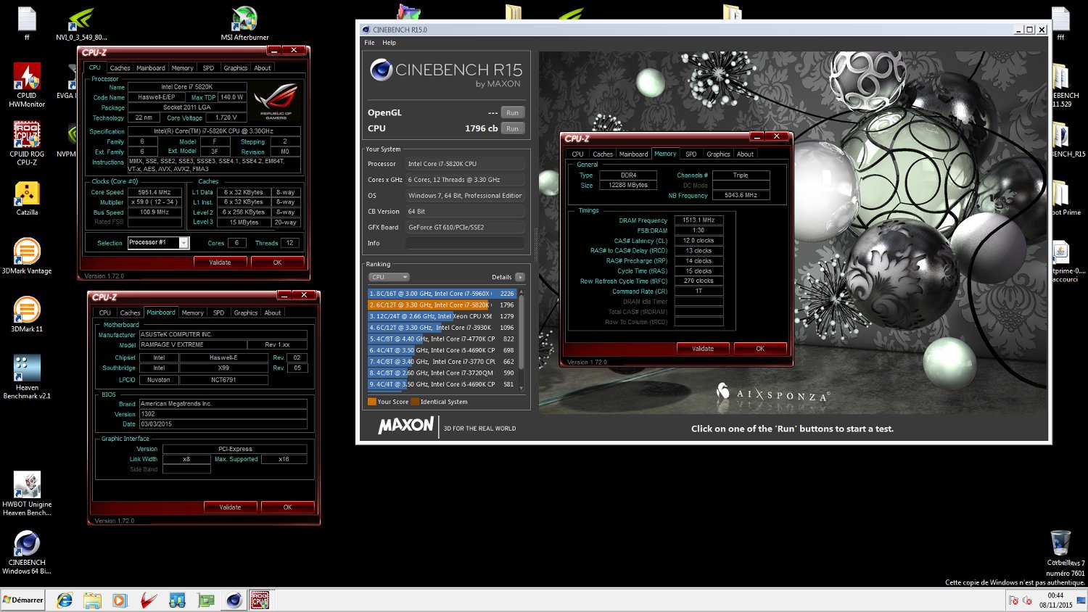The height and width of the screenshot is (612, 1088).
Task: Click the Action Center flag tray icon
Action: click(1013, 600)
